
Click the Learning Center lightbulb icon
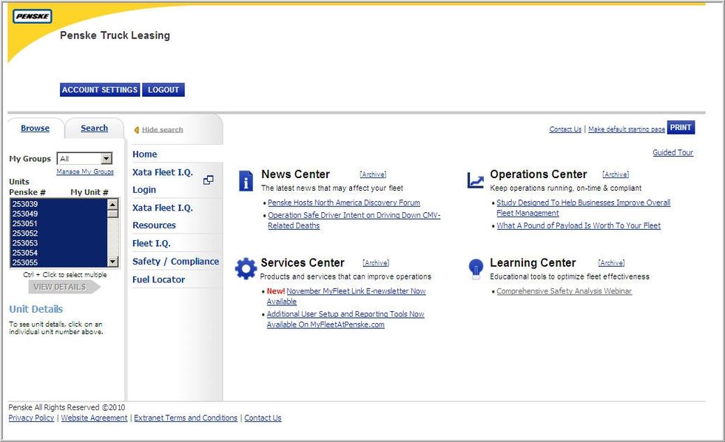[476, 268]
